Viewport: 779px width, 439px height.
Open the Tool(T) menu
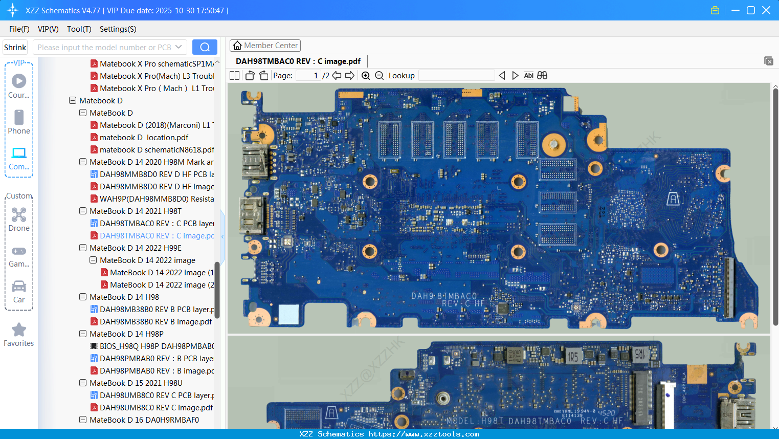pyautogui.click(x=79, y=29)
